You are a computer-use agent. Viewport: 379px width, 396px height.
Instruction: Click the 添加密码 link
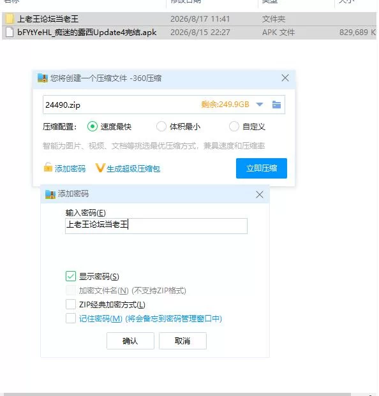pyautogui.click(x=70, y=168)
